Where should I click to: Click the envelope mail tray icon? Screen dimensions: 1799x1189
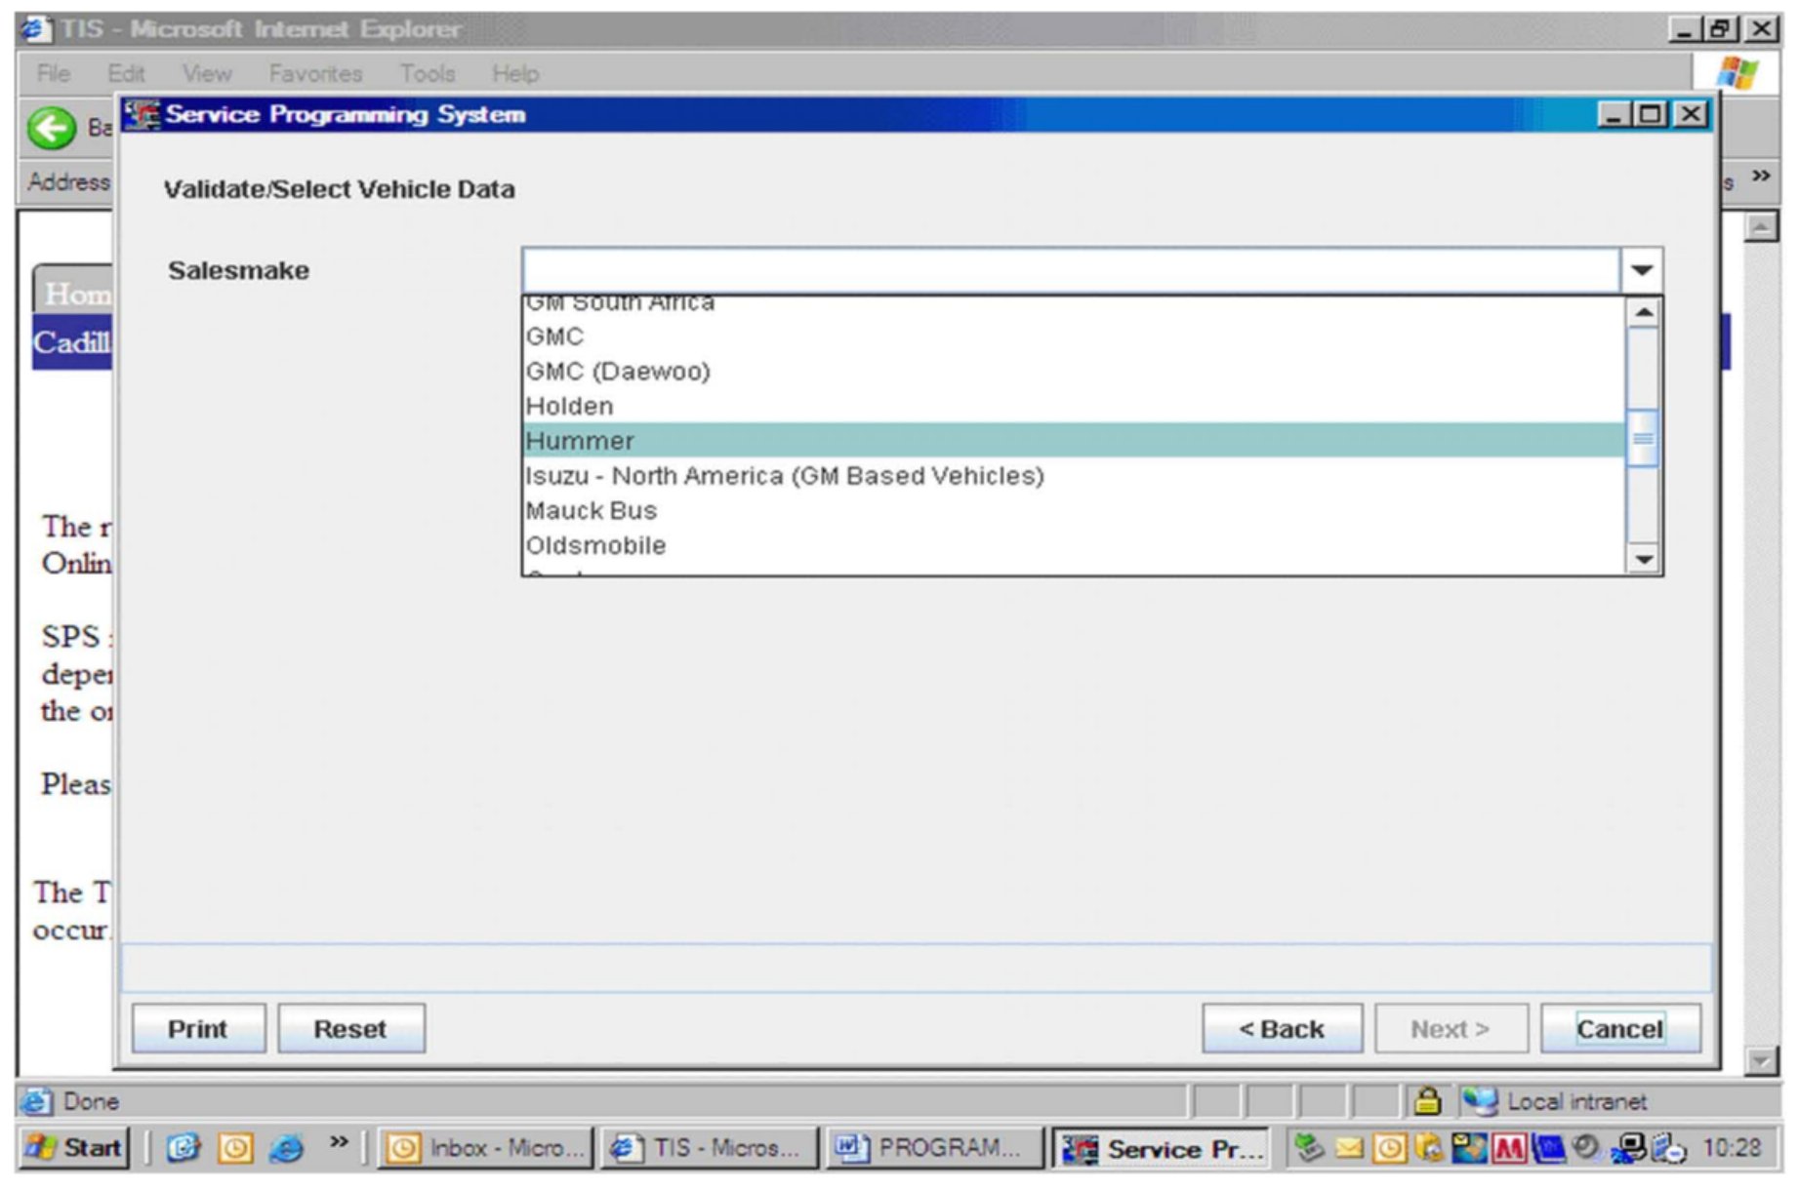tap(1349, 1149)
